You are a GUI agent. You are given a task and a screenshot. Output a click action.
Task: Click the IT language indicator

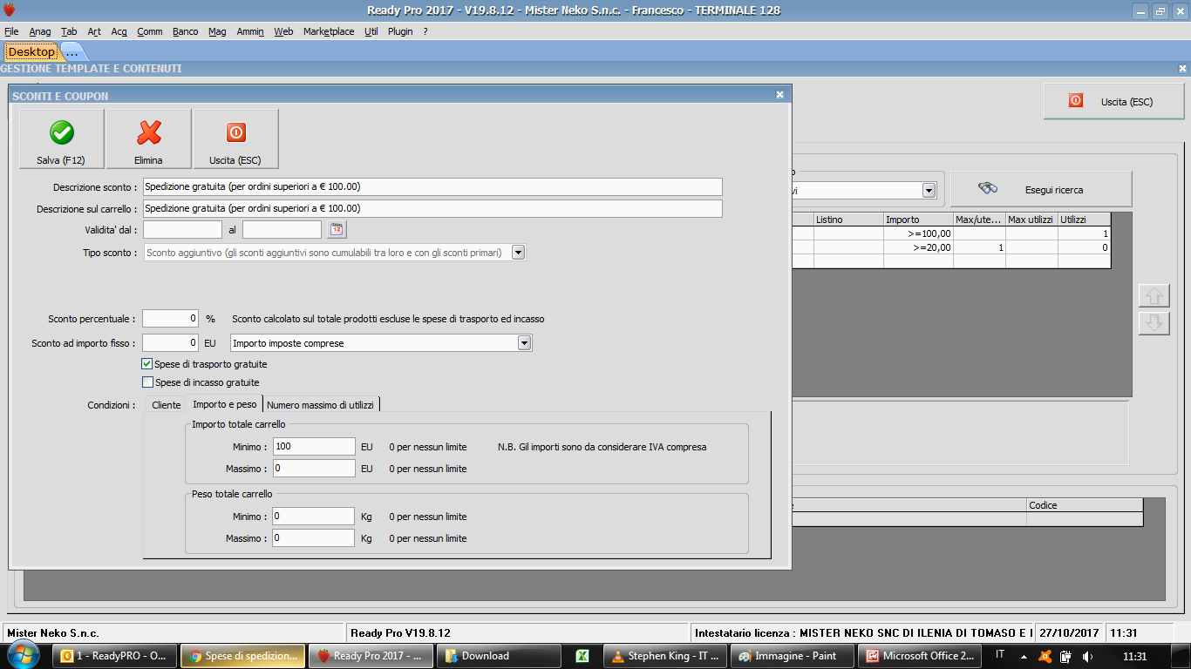click(1000, 655)
